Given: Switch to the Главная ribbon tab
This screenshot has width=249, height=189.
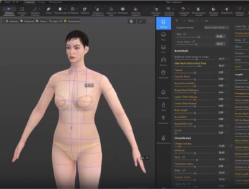Looking at the screenshot, I should point(29,2).
